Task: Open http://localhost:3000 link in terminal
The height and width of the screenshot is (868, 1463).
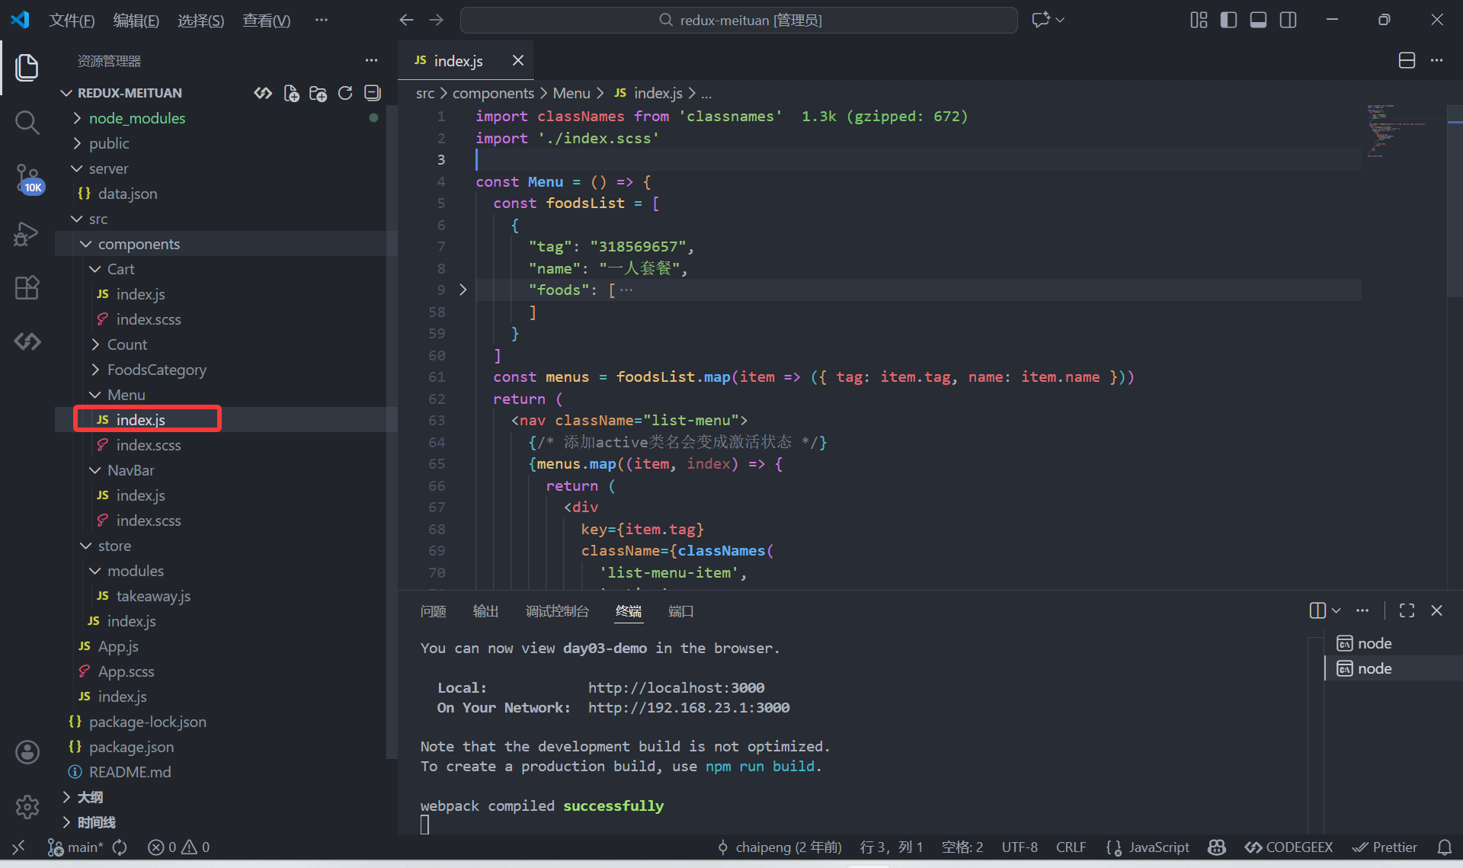Action: point(676,687)
